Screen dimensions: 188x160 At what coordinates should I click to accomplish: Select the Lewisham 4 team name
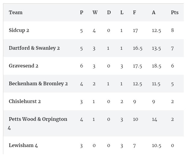(23, 145)
